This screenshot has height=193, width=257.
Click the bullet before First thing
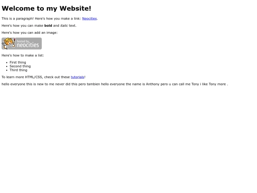[7, 62]
